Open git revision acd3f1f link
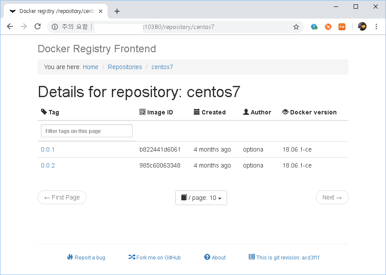Screen dimensions: 386x275 tap(288, 258)
